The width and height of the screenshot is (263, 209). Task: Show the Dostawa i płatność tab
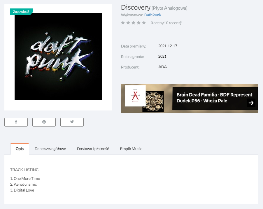[x=93, y=149]
